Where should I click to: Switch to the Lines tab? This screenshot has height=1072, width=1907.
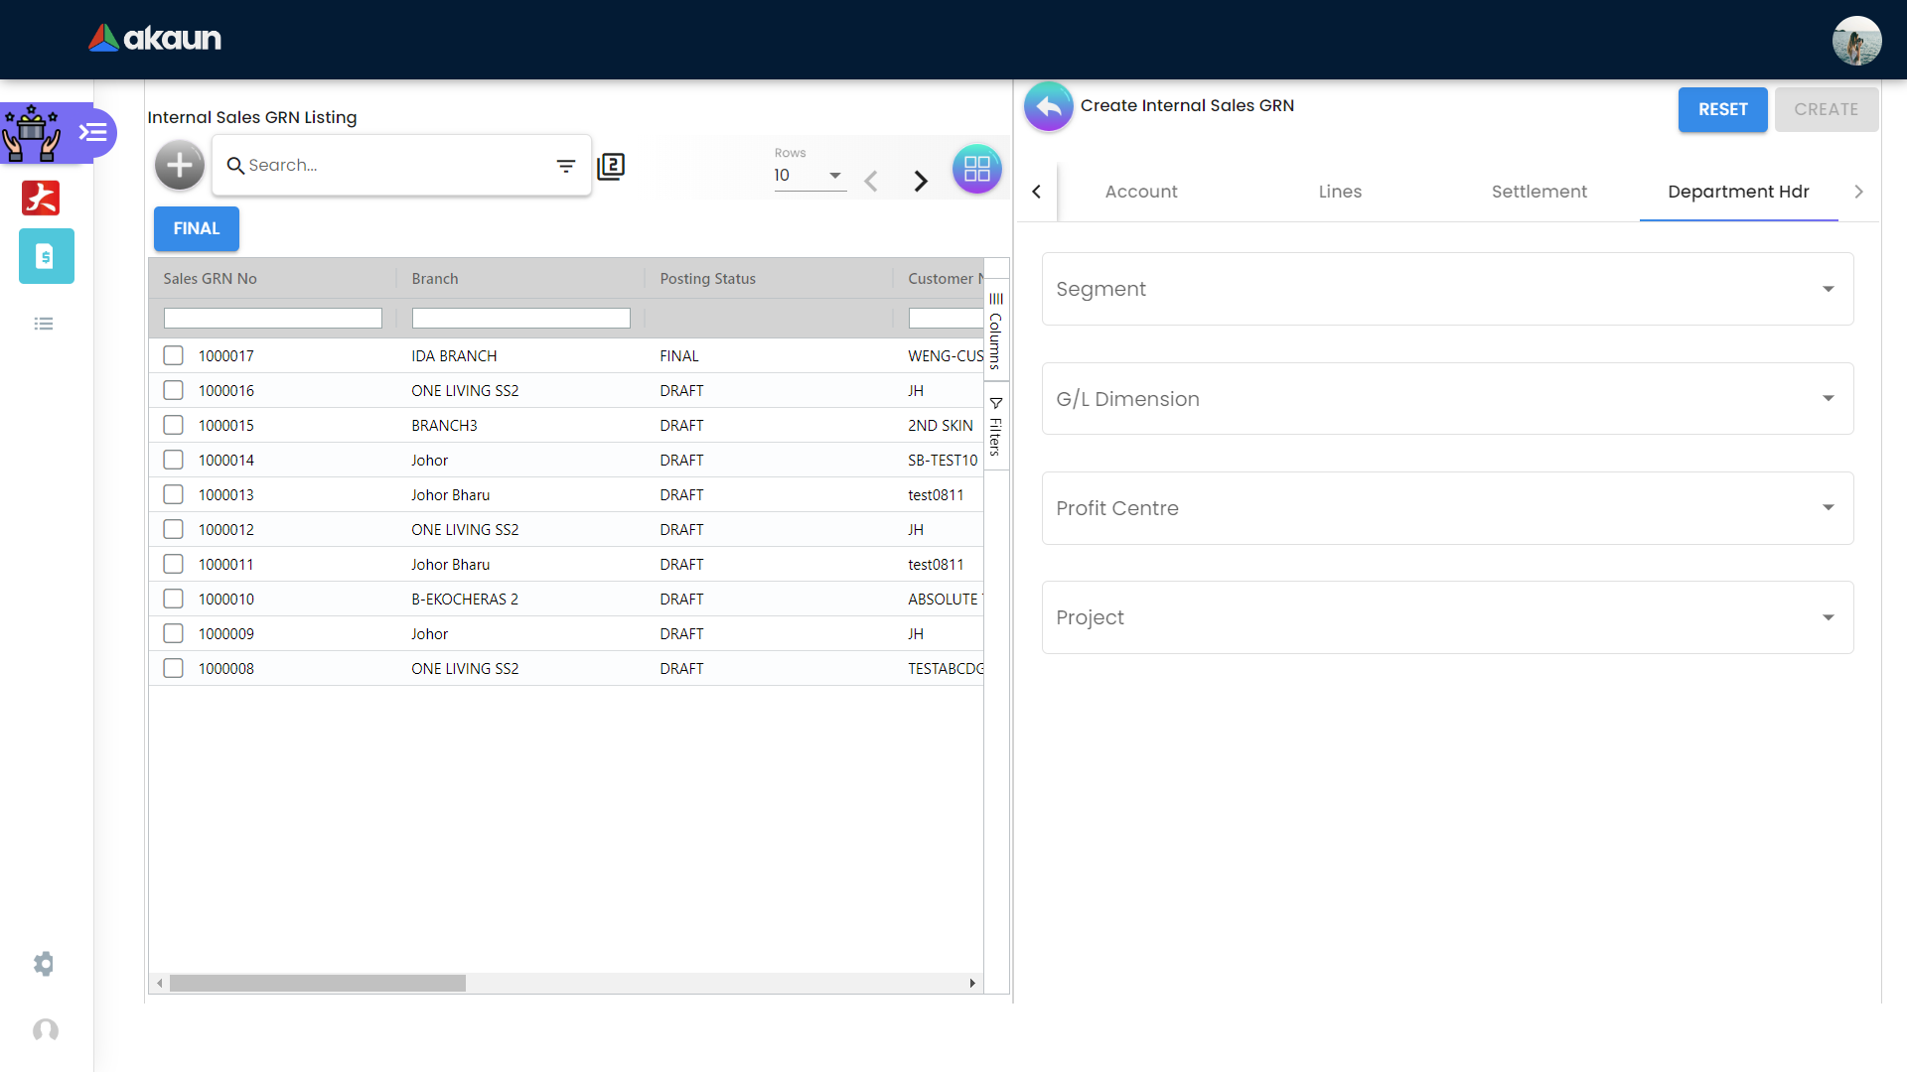(x=1340, y=192)
